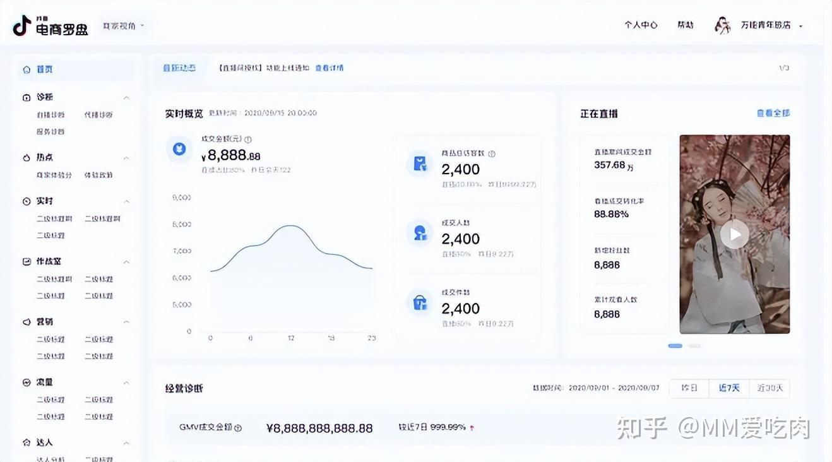Screen dimensions: 832x462
Task: Collapse the 营销 sidebar section chevron
Action: 126,322
